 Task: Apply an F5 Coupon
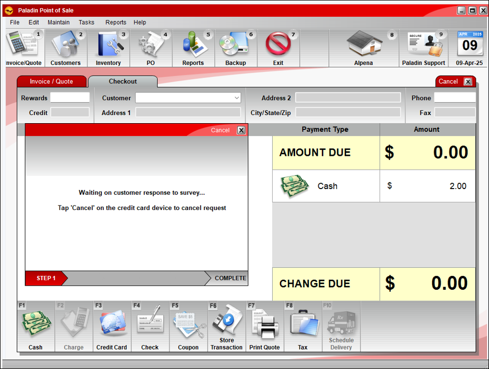pos(188,326)
